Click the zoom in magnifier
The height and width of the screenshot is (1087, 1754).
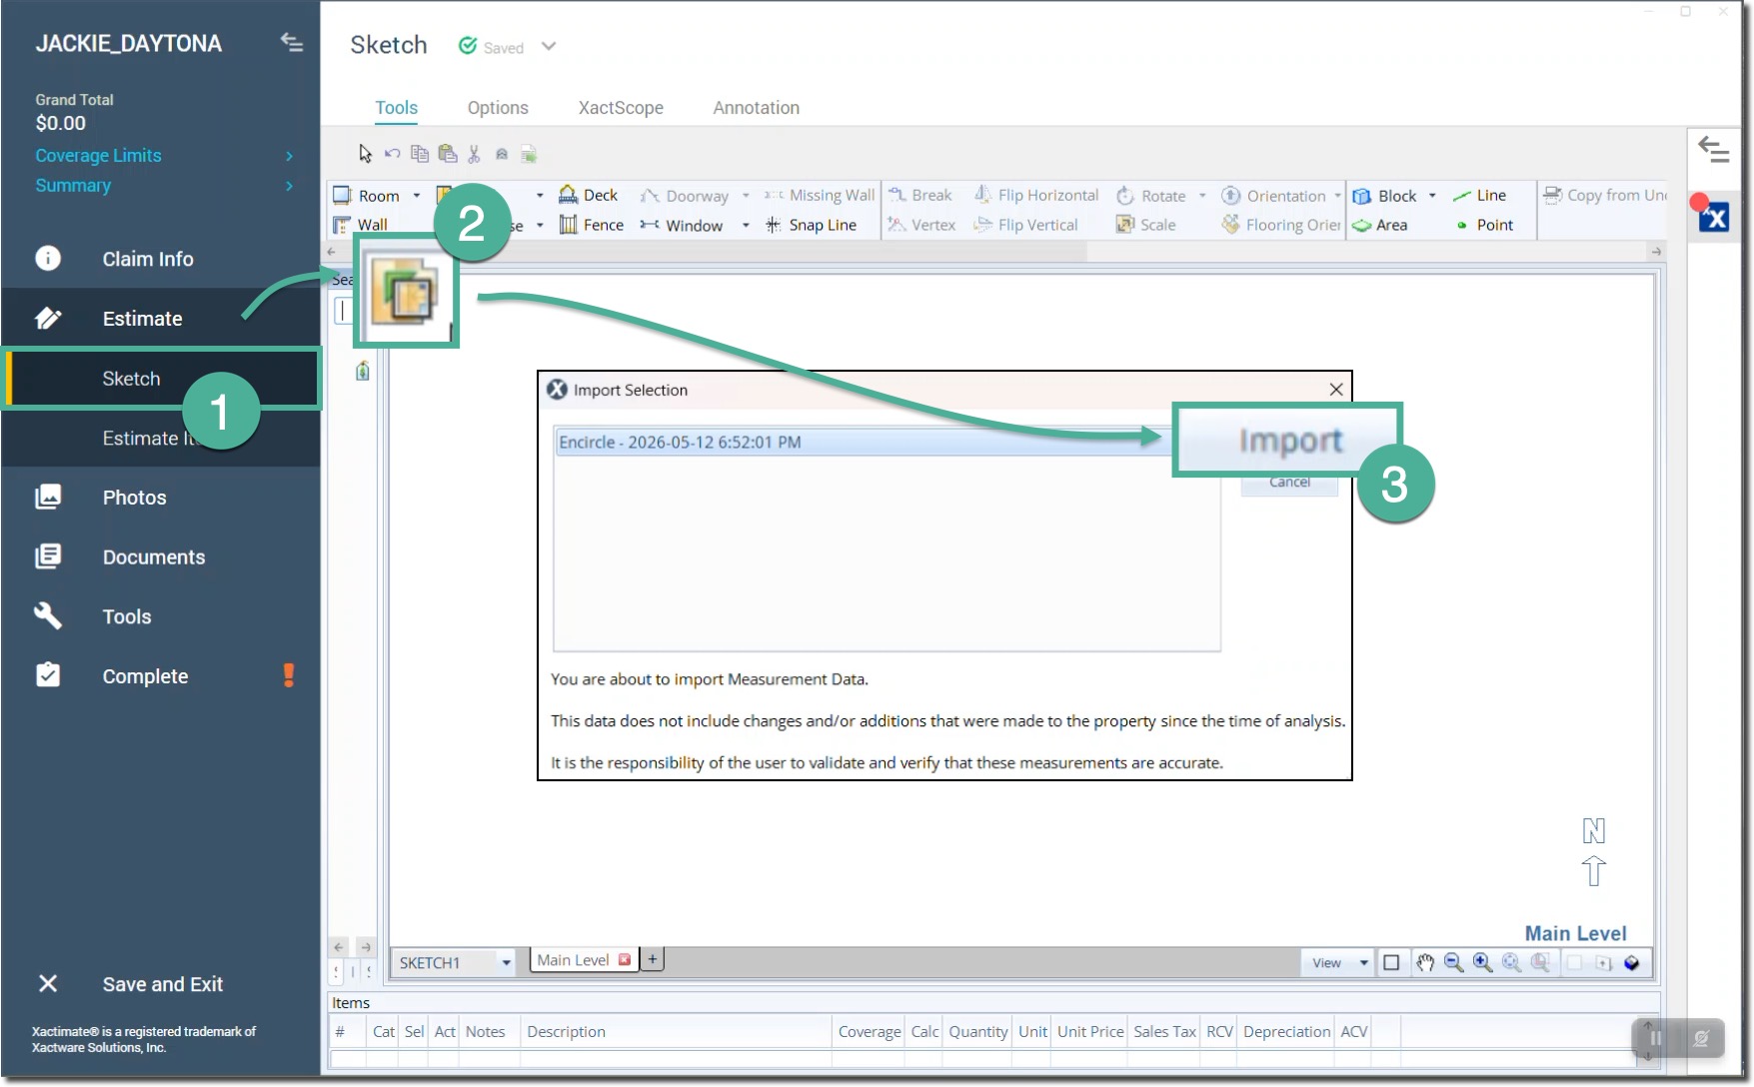point(1483,962)
